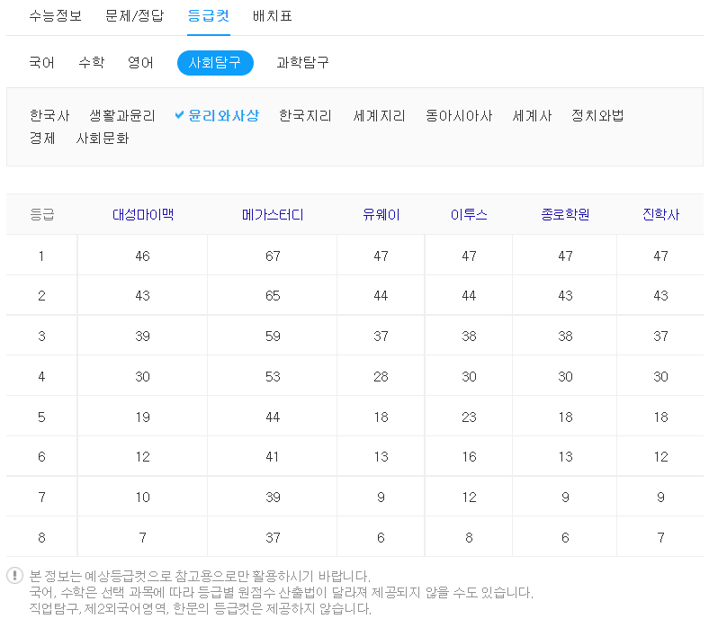
Task: Click the notice text starting 본 정보는
Action: pyautogui.click(x=200, y=576)
